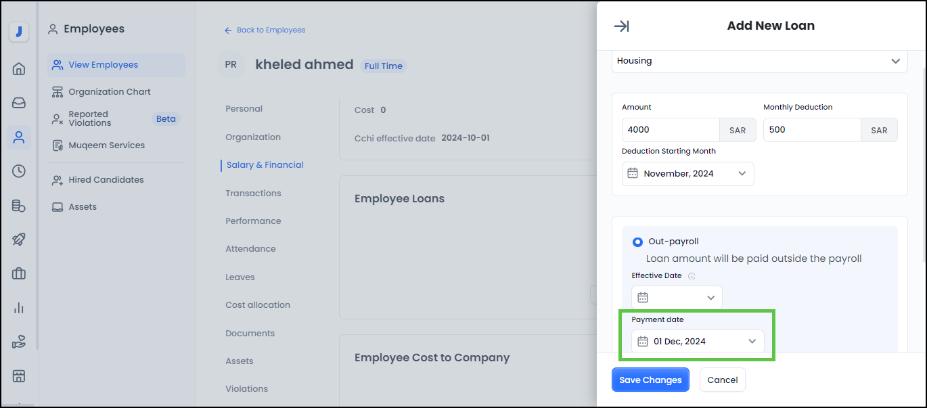Viewport: 927px width, 408px height.
Task: Click the home icon in left sidebar
Action: (19, 68)
